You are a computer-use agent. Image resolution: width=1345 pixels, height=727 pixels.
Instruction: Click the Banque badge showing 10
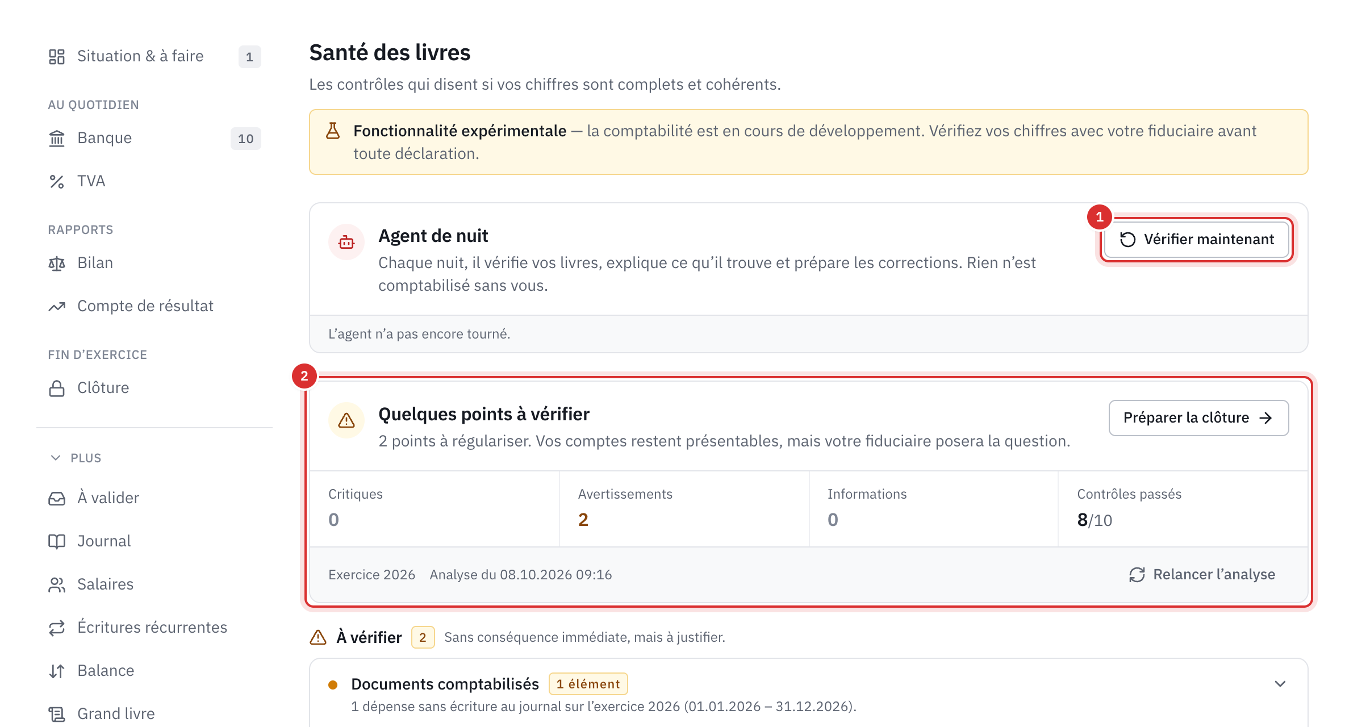pos(246,139)
